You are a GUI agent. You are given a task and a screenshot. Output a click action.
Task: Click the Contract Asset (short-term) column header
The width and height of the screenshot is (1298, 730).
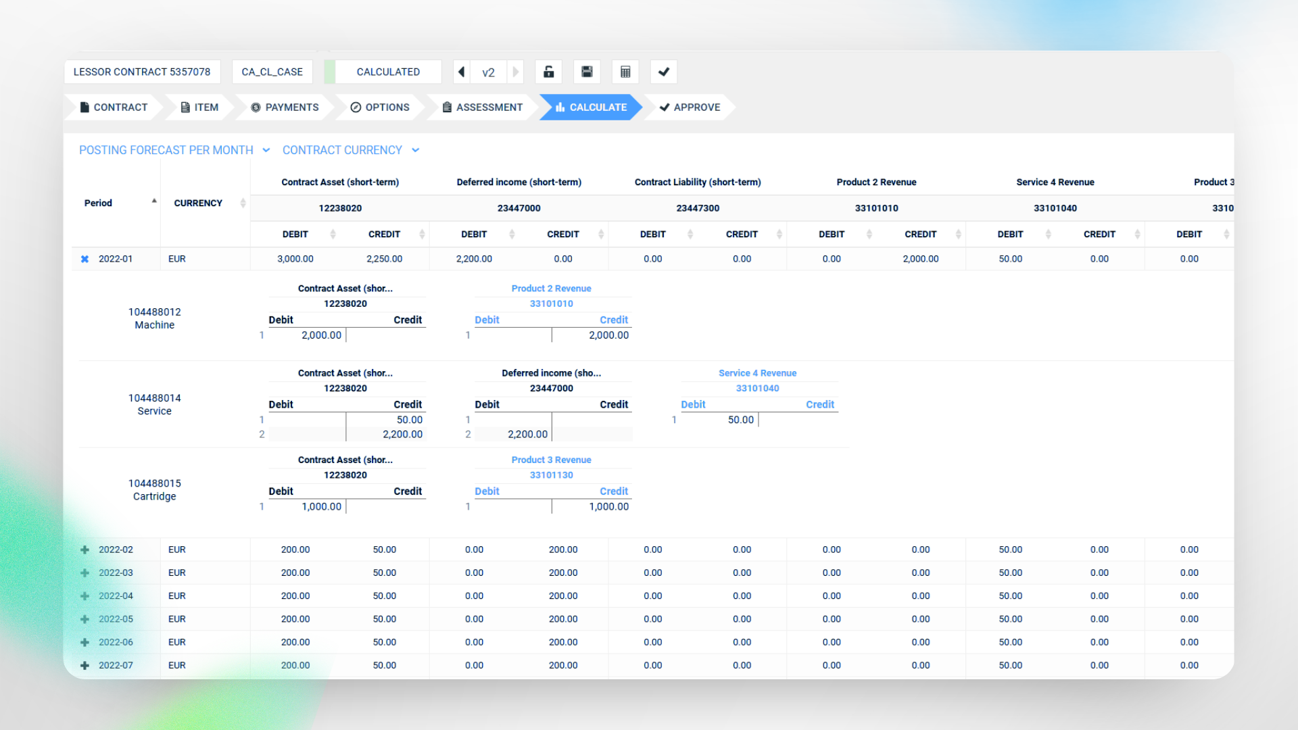pyautogui.click(x=340, y=182)
